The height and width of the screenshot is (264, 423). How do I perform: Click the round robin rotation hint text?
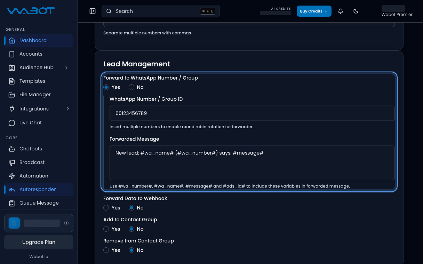pyautogui.click(x=182, y=127)
